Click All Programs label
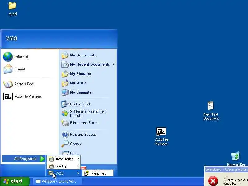Image resolution: width=248 pixels, height=186 pixels. pyautogui.click(x=25, y=159)
